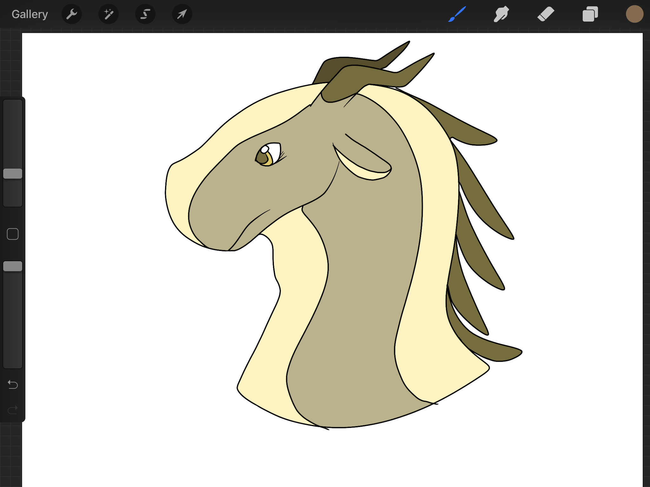Image resolution: width=650 pixels, height=487 pixels.
Task: Select the Smudge tool
Action: 501,14
